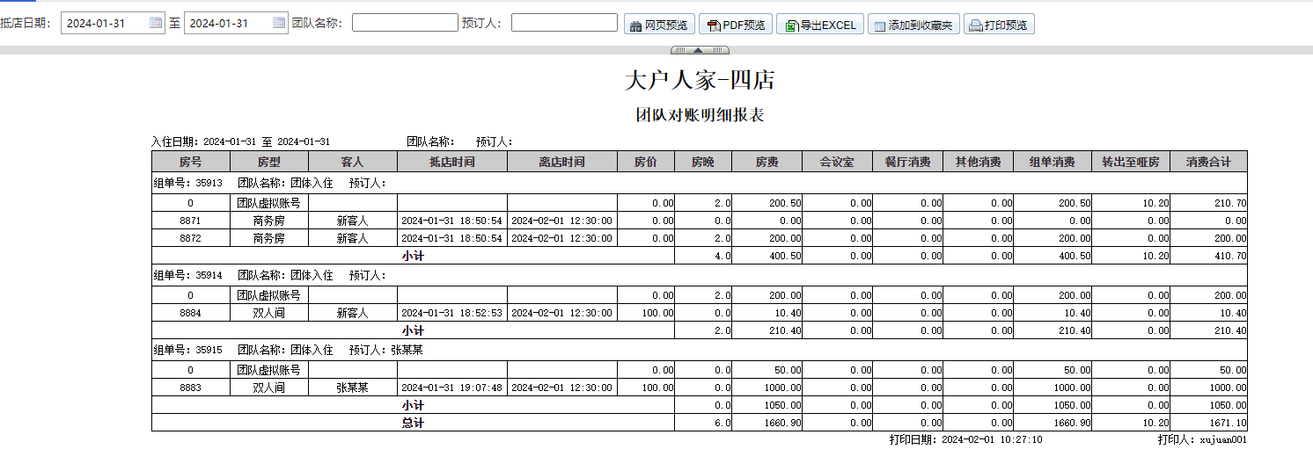The width and height of the screenshot is (1313, 471).
Task: Open calendar picker for arrival end date
Action: (279, 23)
